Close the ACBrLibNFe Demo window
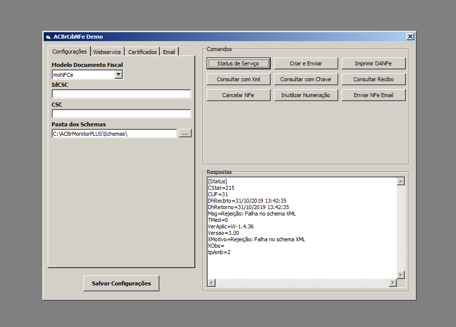456x327 pixels. (410, 37)
